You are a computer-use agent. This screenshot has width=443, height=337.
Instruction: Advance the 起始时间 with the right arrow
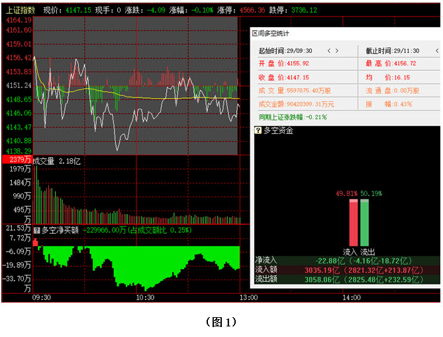coord(337,51)
